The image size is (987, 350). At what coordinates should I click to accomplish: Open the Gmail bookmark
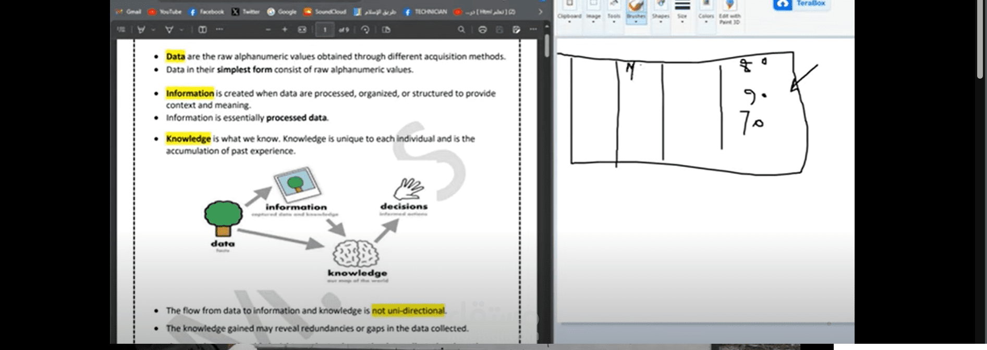coord(128,11)
